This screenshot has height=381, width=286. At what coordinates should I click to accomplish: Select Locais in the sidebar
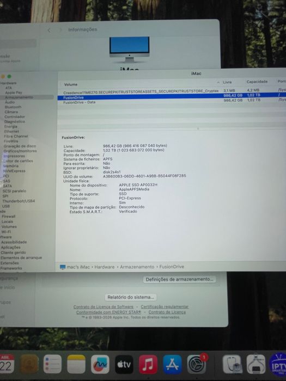coord(7,222)
